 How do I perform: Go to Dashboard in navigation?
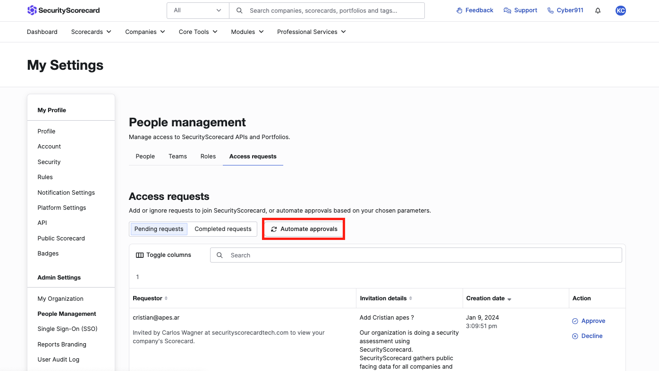(x=42, y=32)
